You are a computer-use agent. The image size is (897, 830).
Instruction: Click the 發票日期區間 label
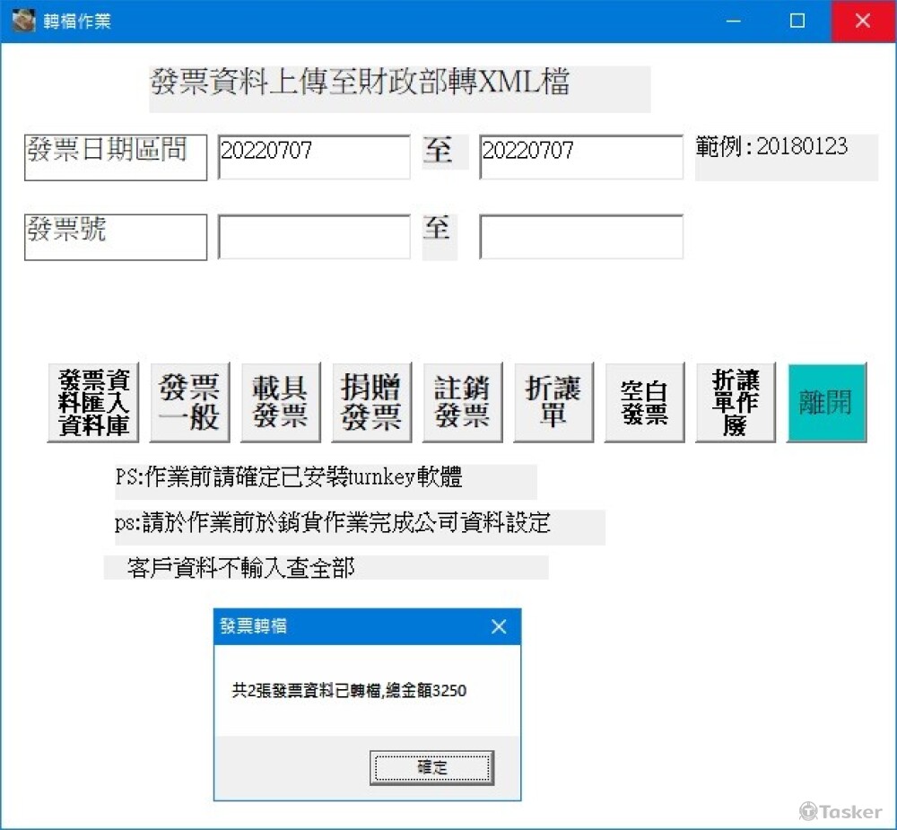[x=116, y=157]
